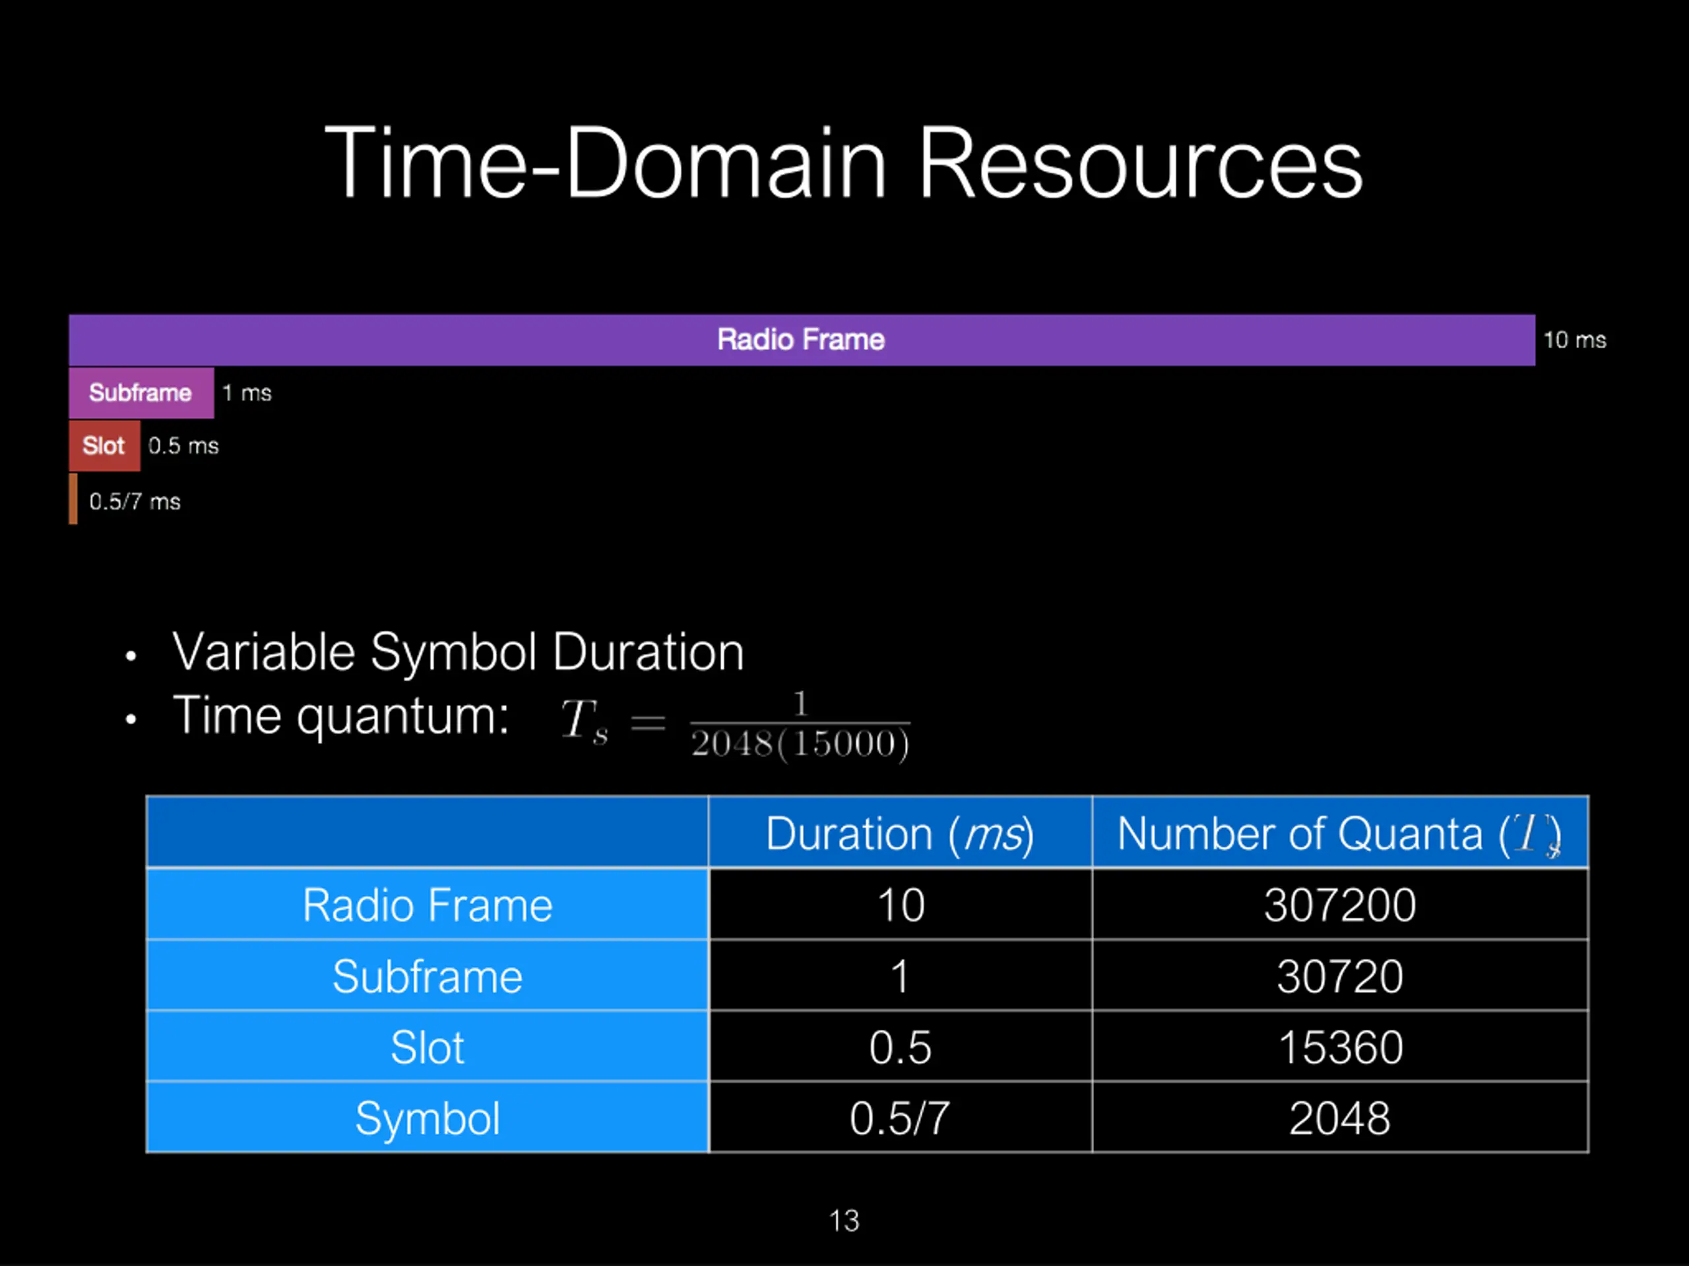Click the Subframe bar in the diagram
Viewport: 1689px width, 1266px height.
pos(141,392)
